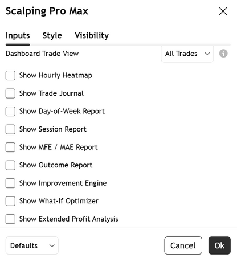The height and width of the screenshot is (258, 237).
Task: Confirm settings with the Ok button
Action: click(x=219, y=245)
